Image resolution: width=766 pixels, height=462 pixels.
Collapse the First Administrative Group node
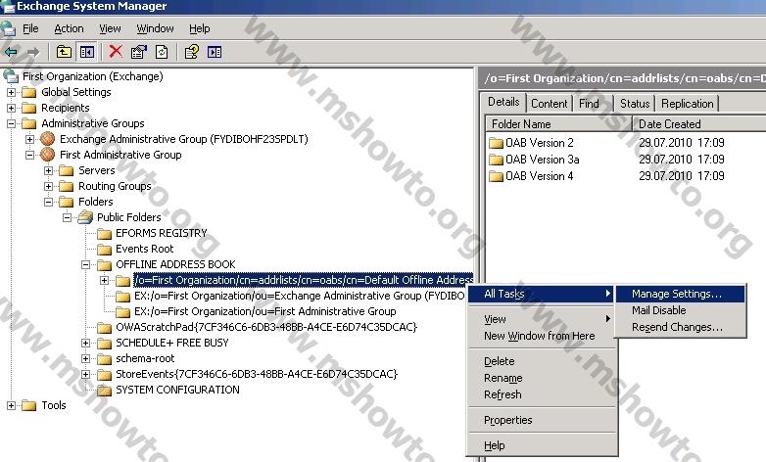(29, 155)
